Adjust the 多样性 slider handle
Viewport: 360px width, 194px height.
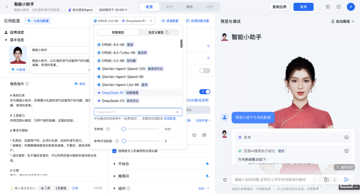click(123, 129)
